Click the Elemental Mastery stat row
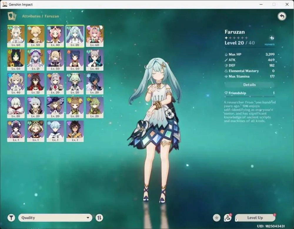Image resolution: width=294 pixels, height=229 pixels. (250, 71)
